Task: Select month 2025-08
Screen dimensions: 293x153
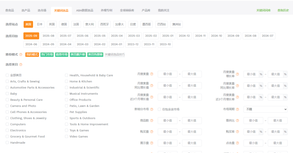Action: pos(48,36)
